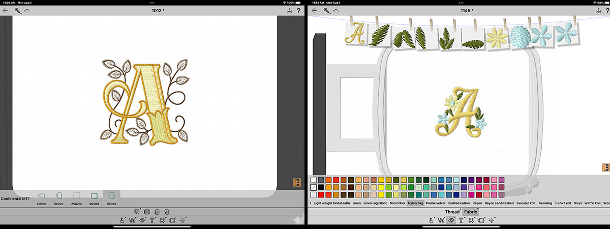Choose Panne velvet fabric
This screenshot has height=229, width=610.
[x=436, y=203]
